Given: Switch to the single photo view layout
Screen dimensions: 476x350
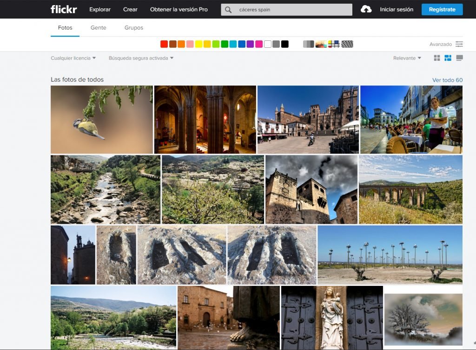Looking at the screenshot, I should [x=460, y=58].
